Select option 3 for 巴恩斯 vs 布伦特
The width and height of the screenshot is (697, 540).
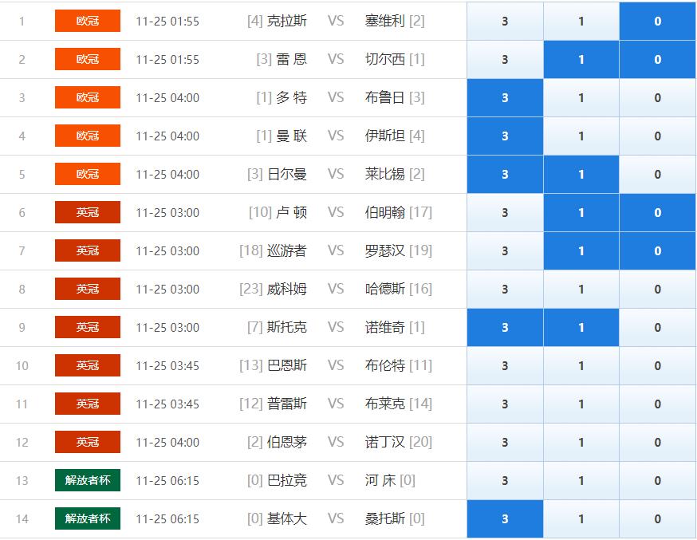(x=505, y=366)
